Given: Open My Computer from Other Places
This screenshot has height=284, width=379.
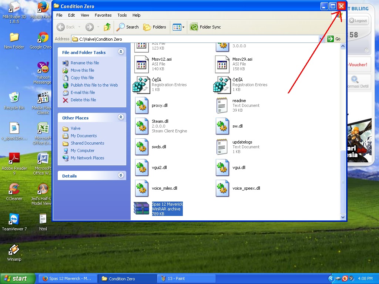Looking at the screenshot, I should pos(83,151).
